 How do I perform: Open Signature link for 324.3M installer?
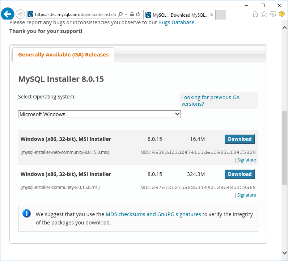click(246, 195)
